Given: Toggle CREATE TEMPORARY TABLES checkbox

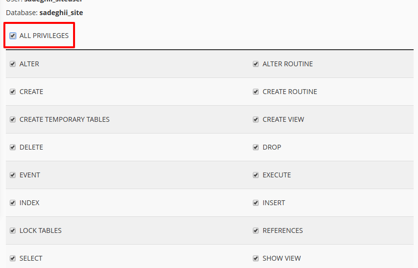Looking at the screenshot, I should click(13, 119).
